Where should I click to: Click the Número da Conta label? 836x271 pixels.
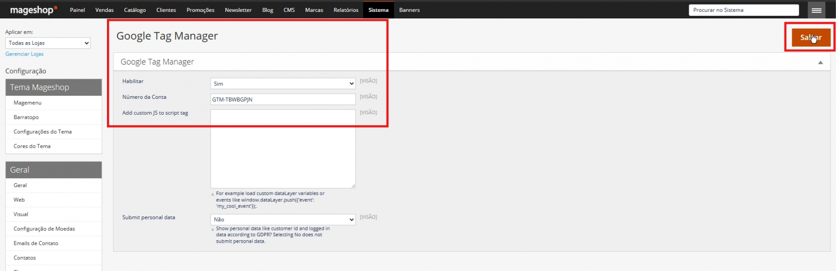tap(144, 97)
